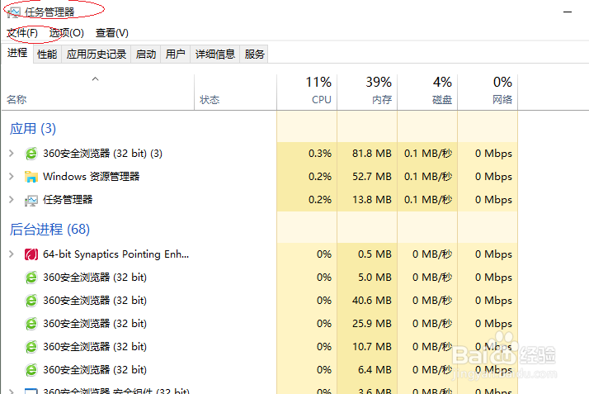Click the 10.7 MB memory value

[372, 347]
